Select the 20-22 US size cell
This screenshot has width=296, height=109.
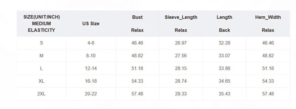tap(91, 94)
